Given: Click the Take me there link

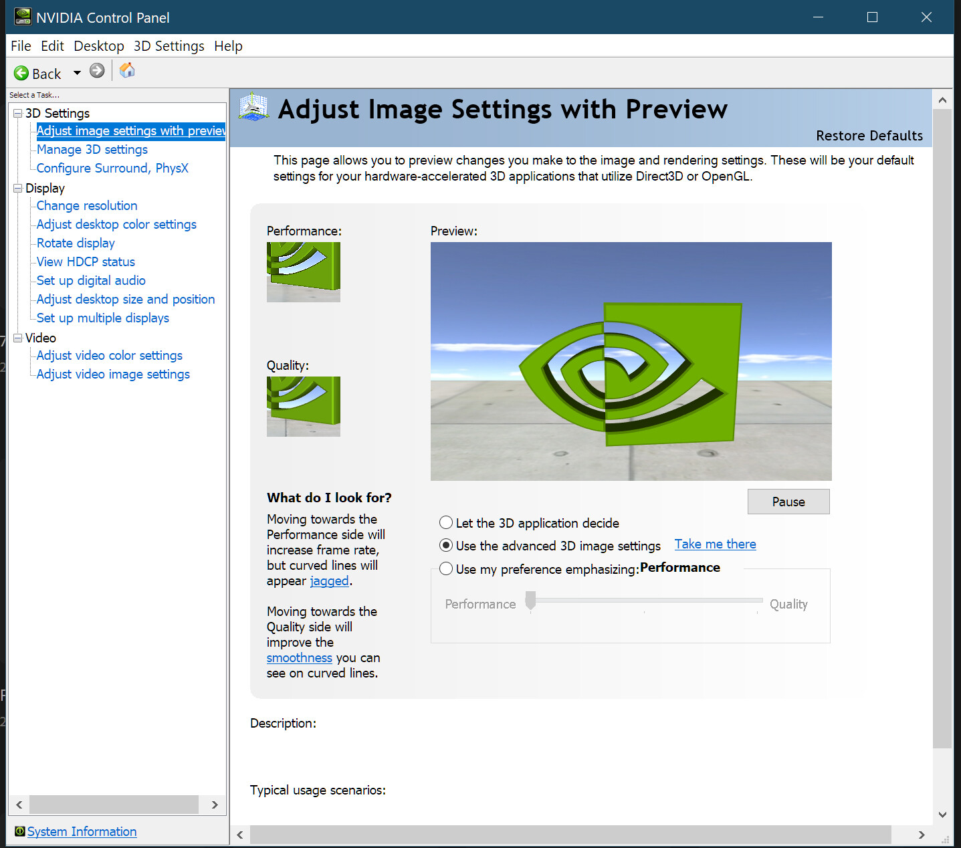Looking at the screenshot, I should point(715,544).
